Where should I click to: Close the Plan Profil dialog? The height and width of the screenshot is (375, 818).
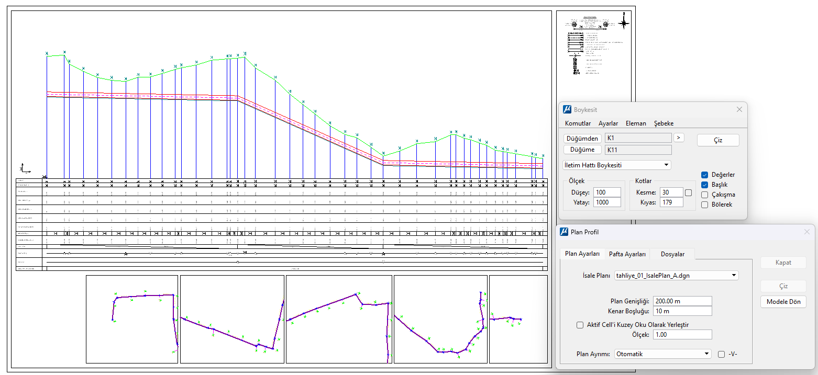coord(807,232)
